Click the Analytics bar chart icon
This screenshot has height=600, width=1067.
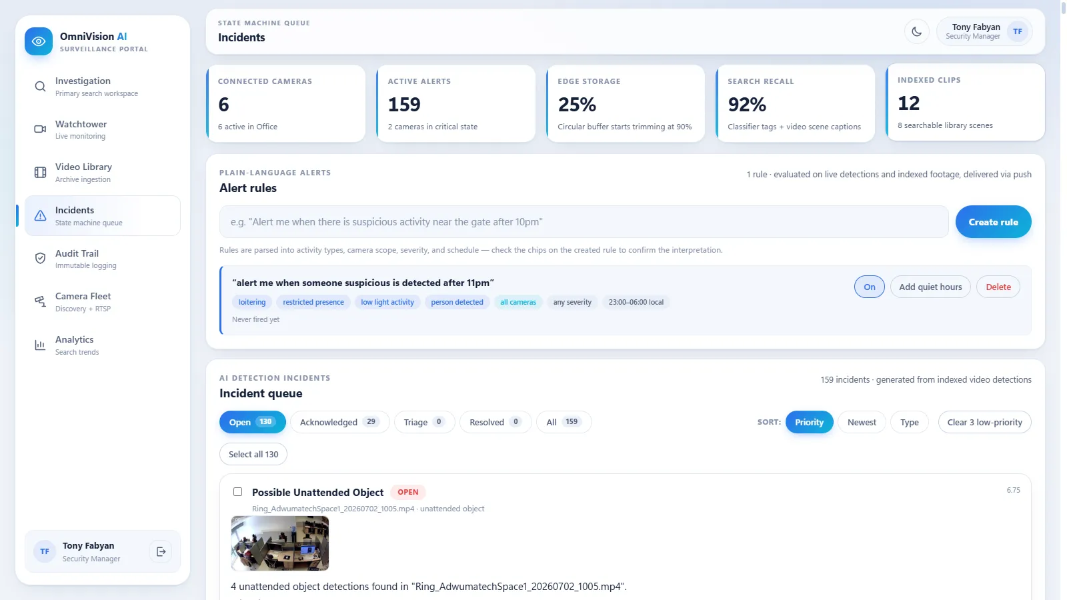pos(40,345)
